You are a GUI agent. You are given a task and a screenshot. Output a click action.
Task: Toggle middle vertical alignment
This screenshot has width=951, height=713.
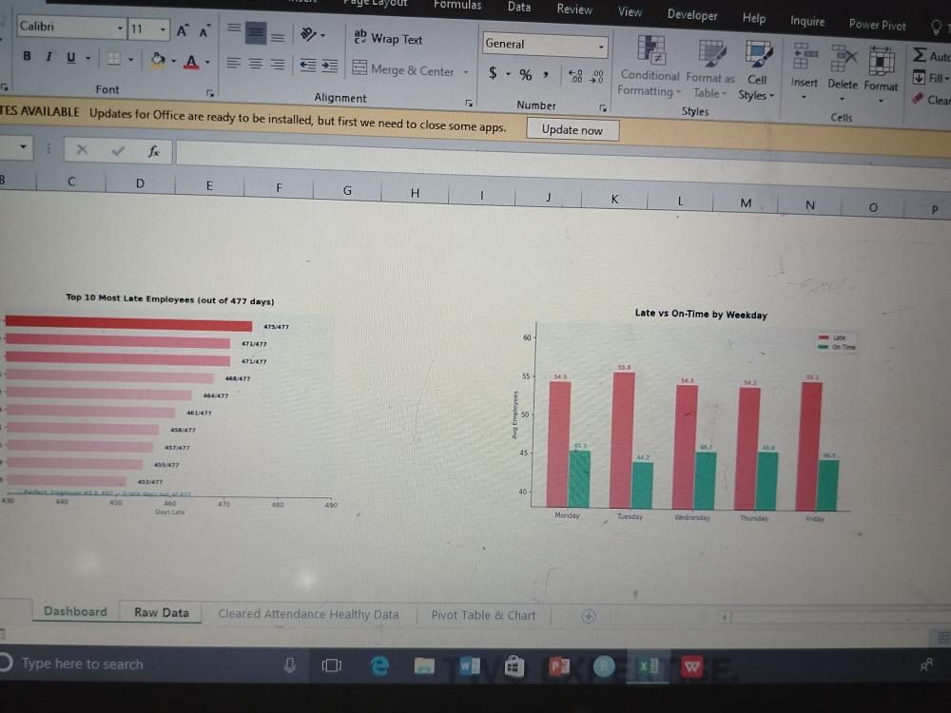[x=256, y=32]
